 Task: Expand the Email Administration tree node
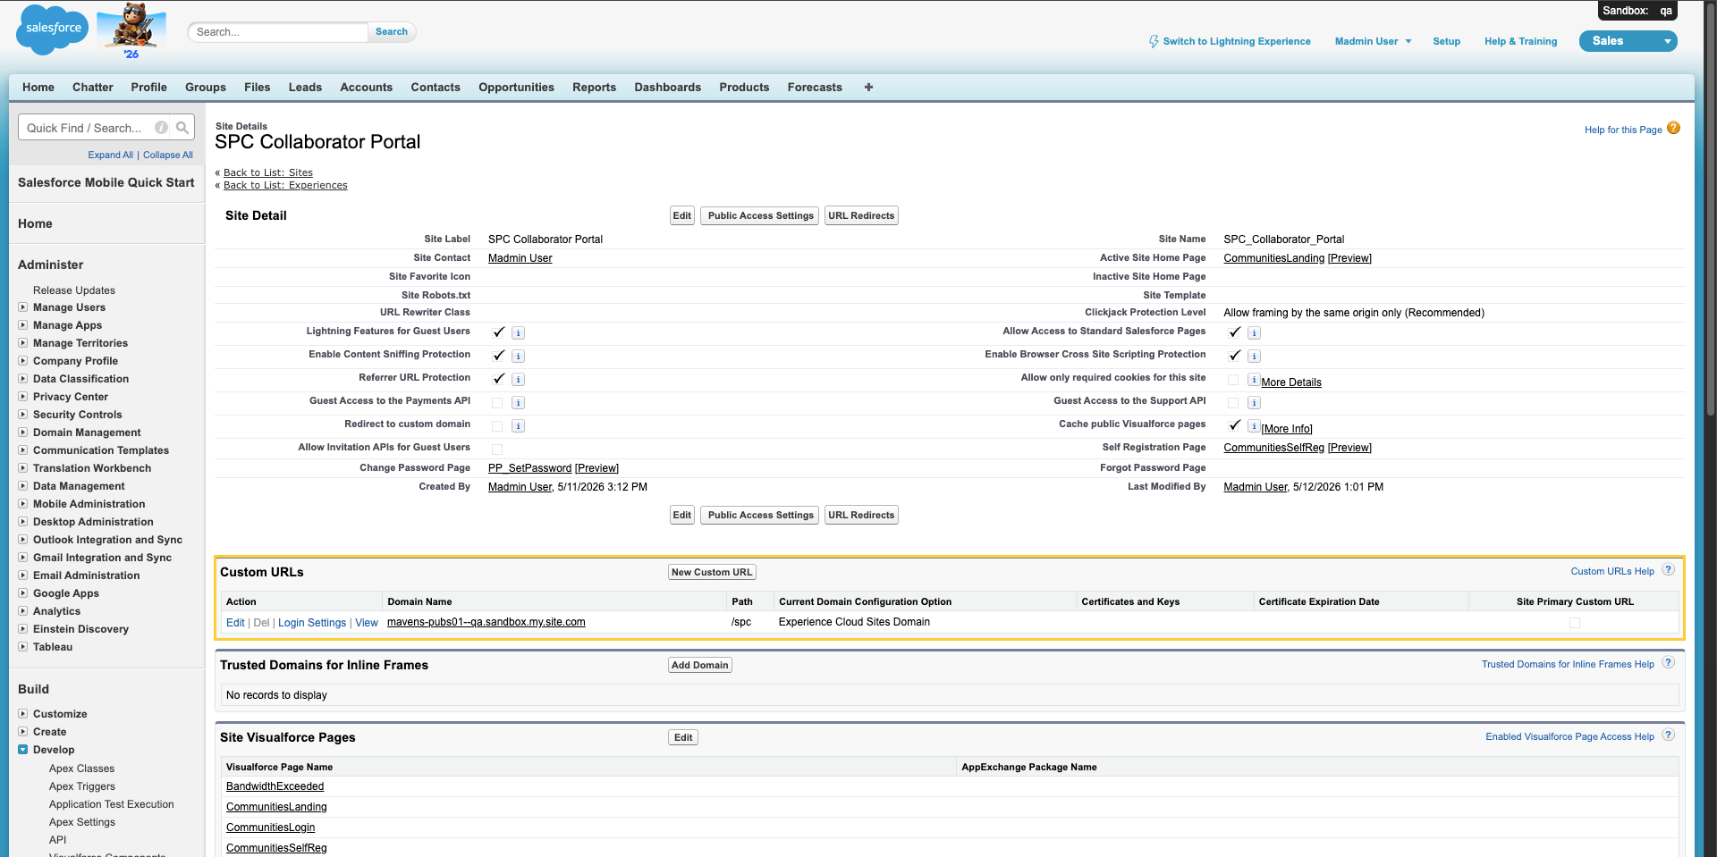pos(23,576)
